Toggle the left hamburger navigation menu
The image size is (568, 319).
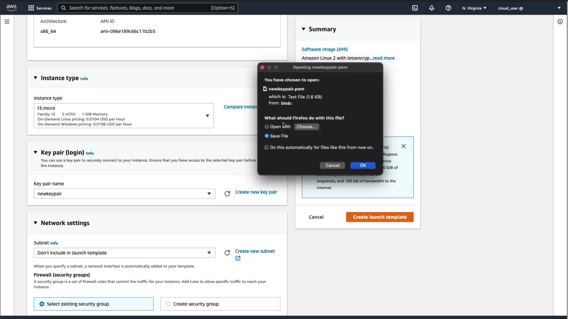(7, 22)
